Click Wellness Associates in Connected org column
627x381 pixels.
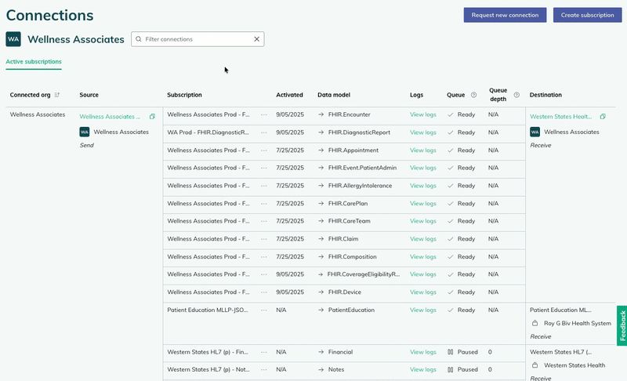coord(37,114)
